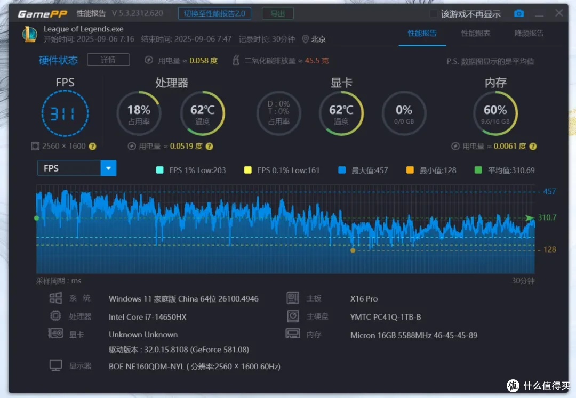Click the GPU memory gauge 0/0 GB
Image resolution: width=576 pixels, height=398 pixels.
[404, 113]
